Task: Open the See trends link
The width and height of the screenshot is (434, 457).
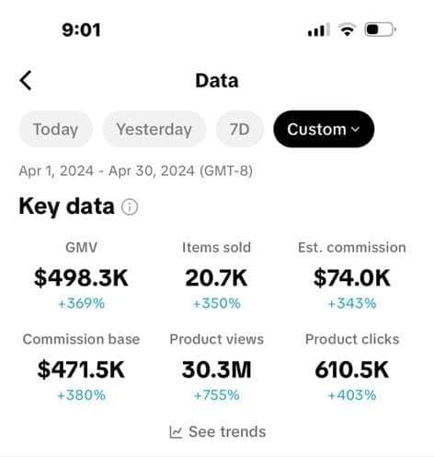Action: 218,432
